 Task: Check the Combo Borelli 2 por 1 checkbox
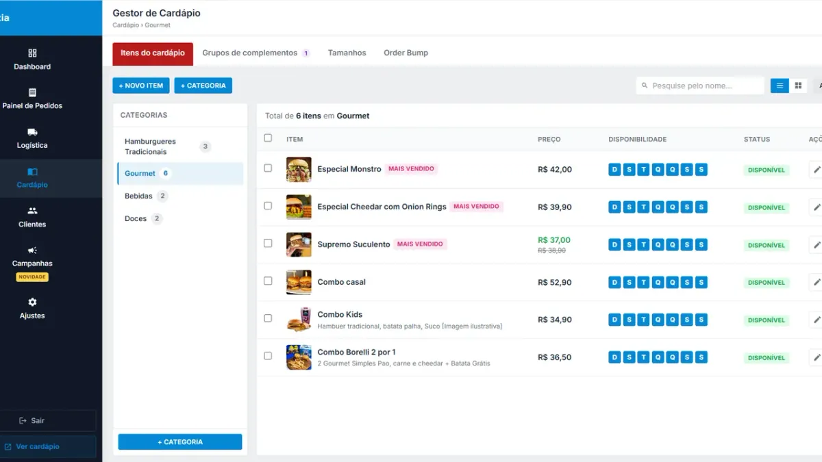(x=268, y=356)
